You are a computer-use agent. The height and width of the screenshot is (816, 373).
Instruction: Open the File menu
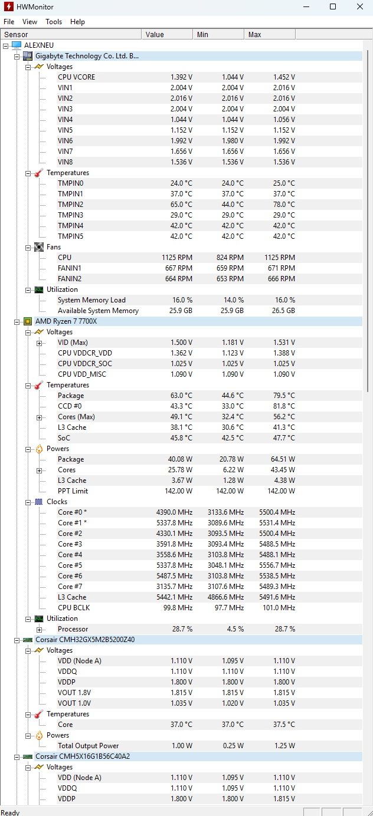tap(9, 22)
